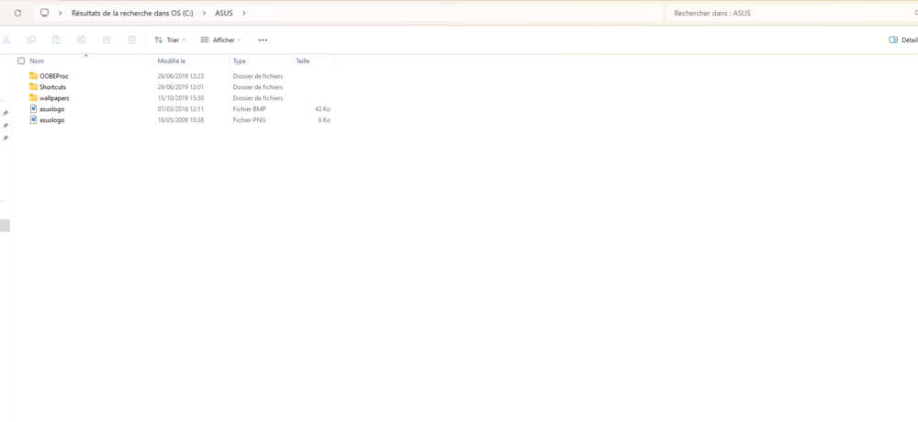The height and width of the screenshot is (422, 918).
Task: Click the Rename icon in the toolbar
Action: coord(82,40)
